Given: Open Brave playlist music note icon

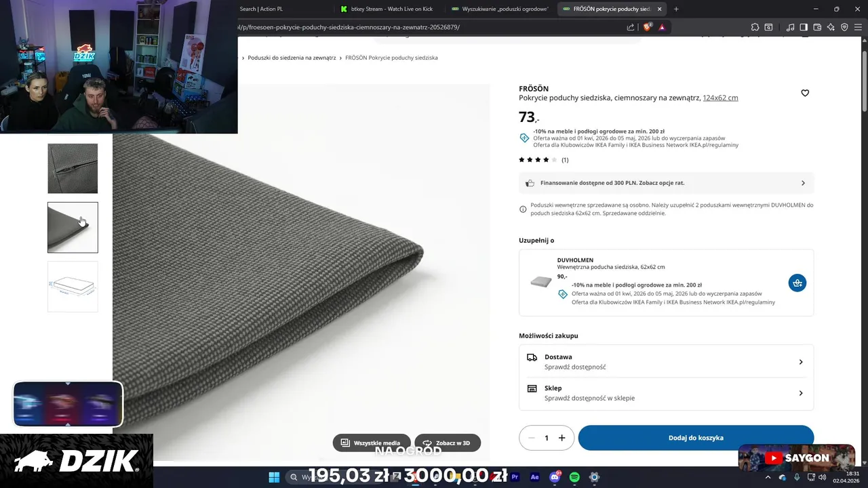Looking at the screenshot, I should click(x=790, y=27).
